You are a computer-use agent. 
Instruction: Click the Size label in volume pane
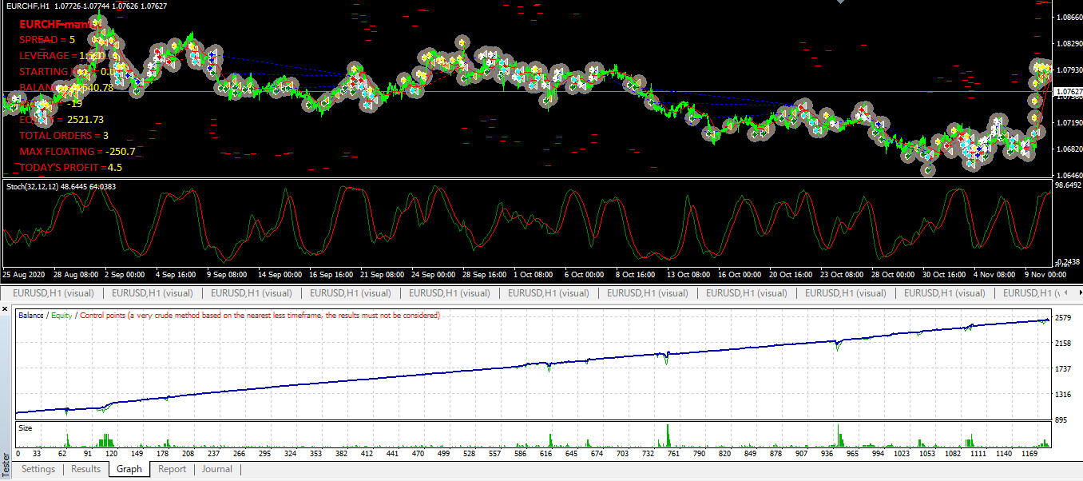click(x=26, y=428)
